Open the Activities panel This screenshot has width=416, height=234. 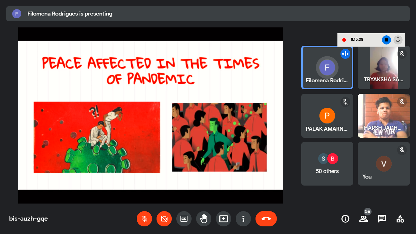coord(400,219)
